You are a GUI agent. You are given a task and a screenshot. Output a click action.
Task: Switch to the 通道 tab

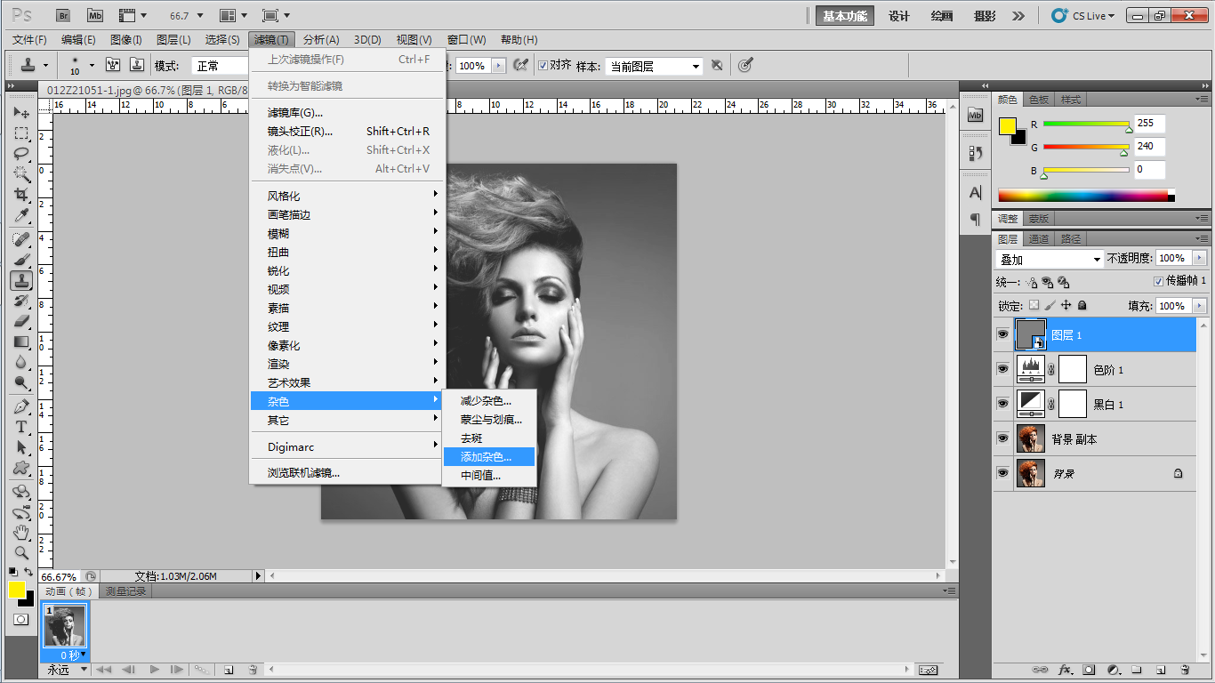click(x=1039, y=239)
